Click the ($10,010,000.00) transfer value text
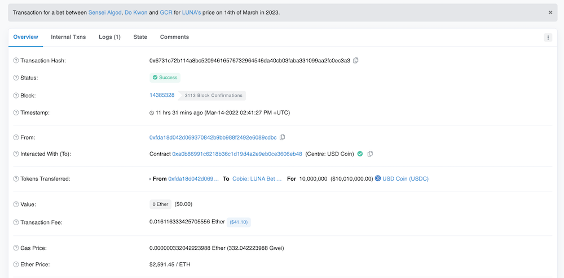 click(x=352, y=178)
